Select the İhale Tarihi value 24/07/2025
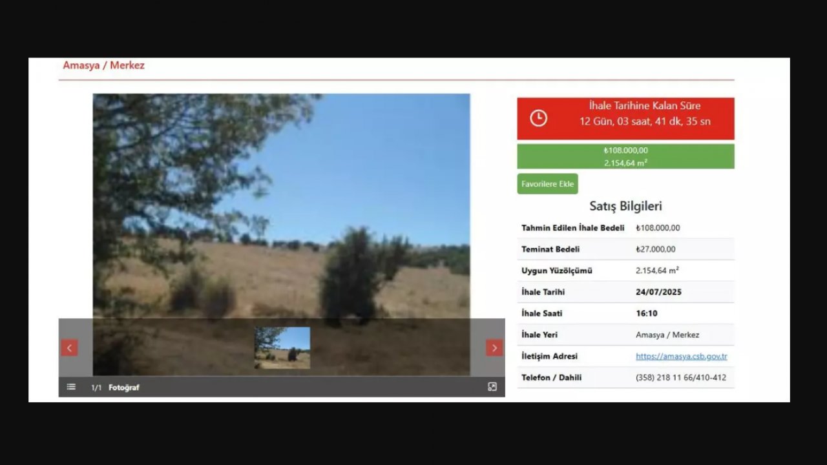Screen dimensions: 827x465 [x=658, y=292]
